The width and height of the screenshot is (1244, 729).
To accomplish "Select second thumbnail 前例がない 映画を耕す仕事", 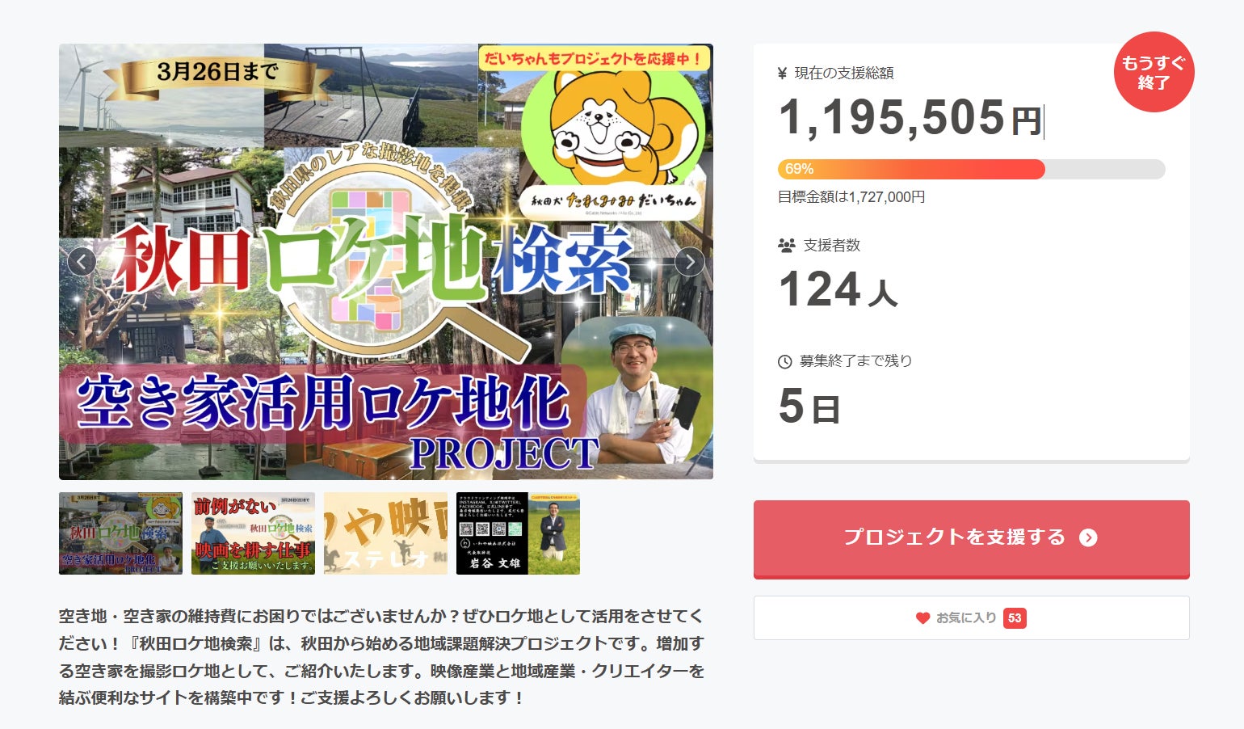I will coord(253,533).
